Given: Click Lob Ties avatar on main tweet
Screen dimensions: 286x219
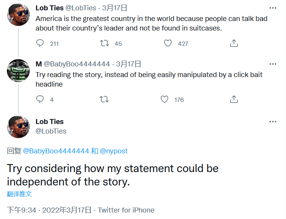Looking at the screenshot, I should point(18,126).
